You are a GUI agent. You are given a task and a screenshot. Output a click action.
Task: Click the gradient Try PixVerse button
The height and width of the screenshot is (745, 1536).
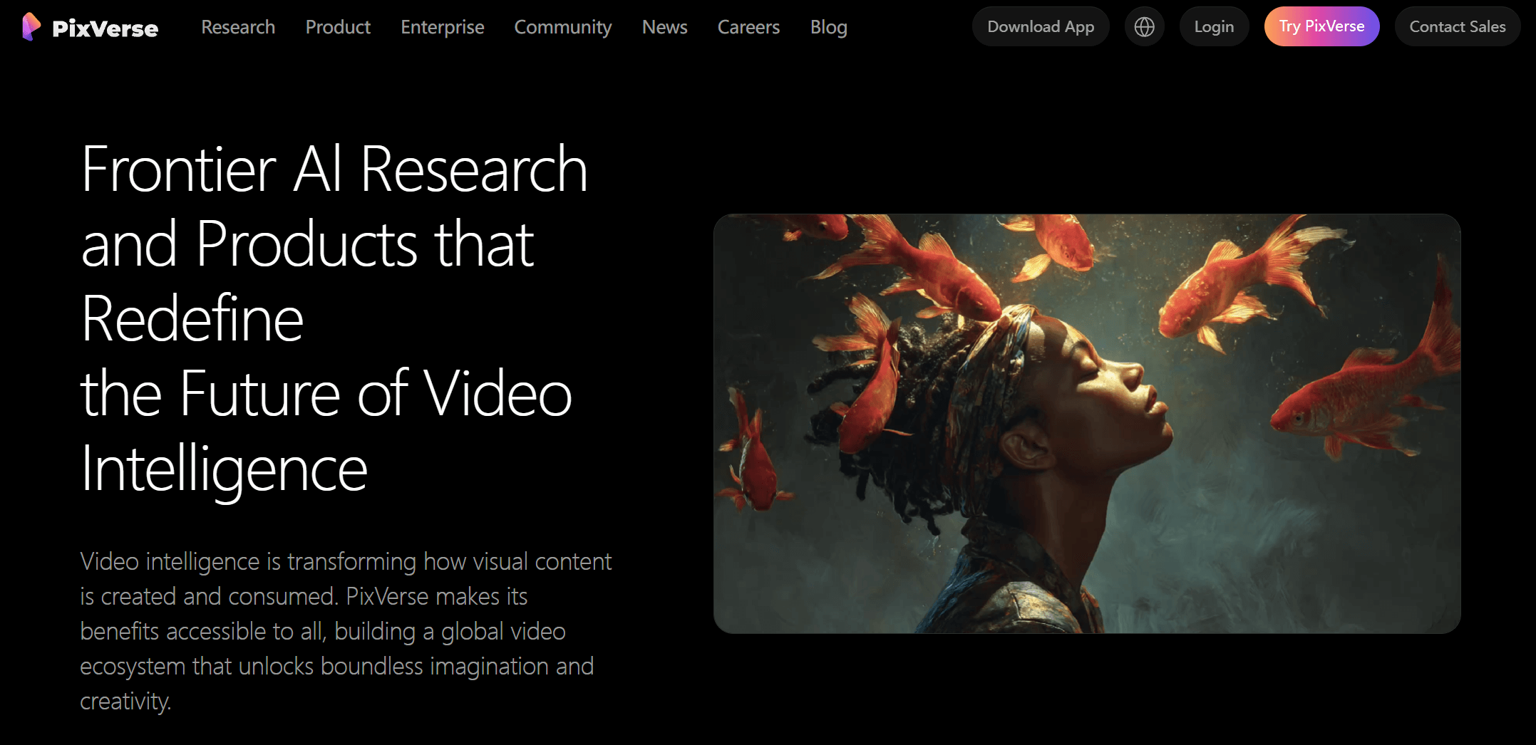click(x=1321, y=27)
